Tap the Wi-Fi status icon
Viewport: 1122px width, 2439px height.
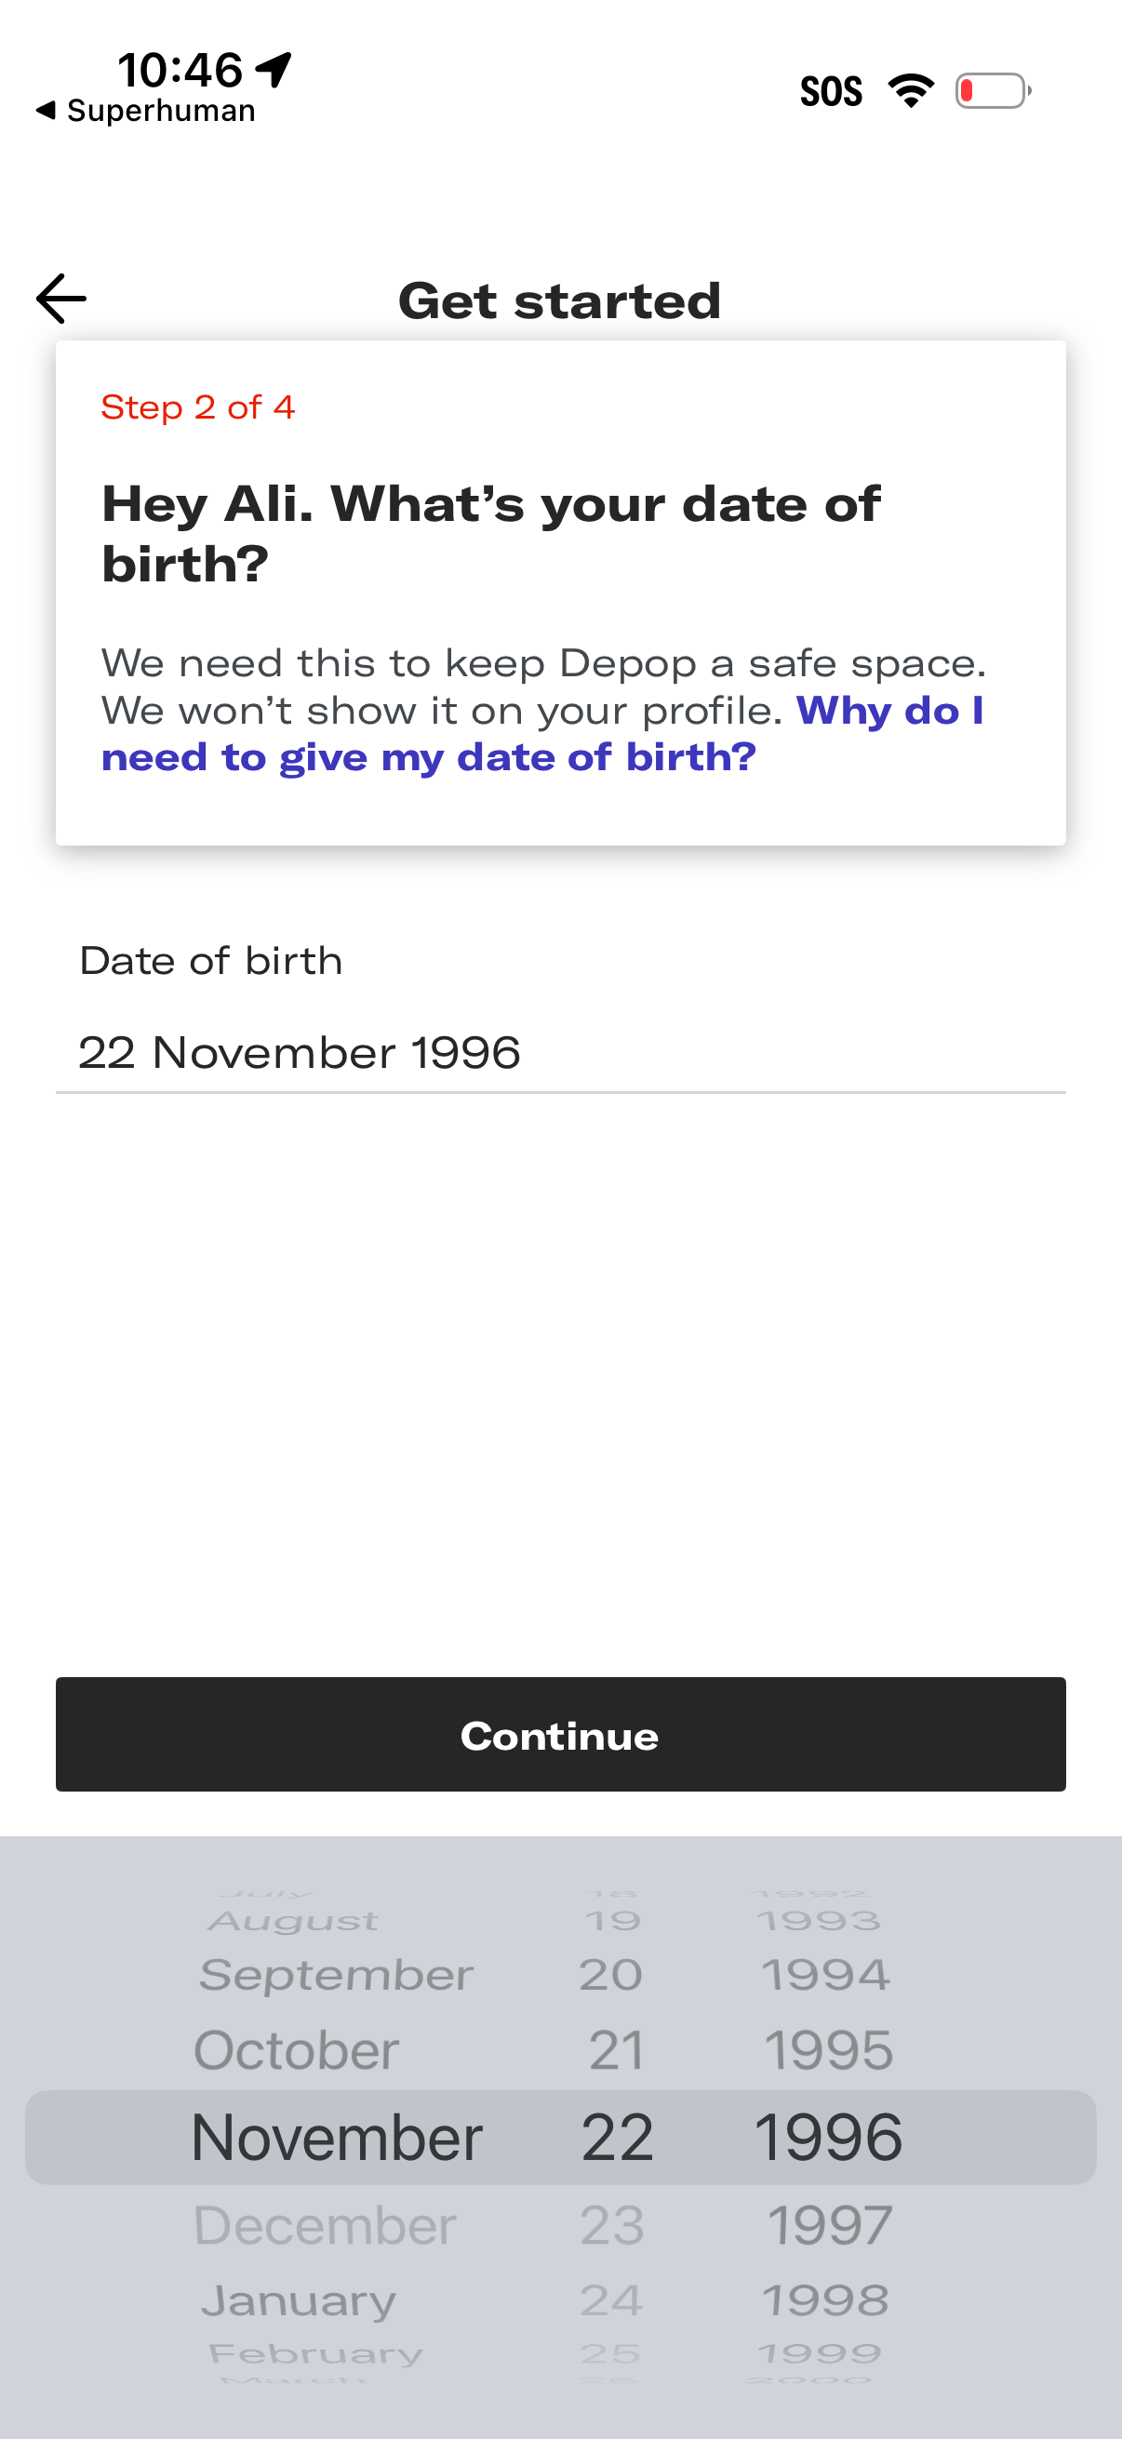(910, 91)
